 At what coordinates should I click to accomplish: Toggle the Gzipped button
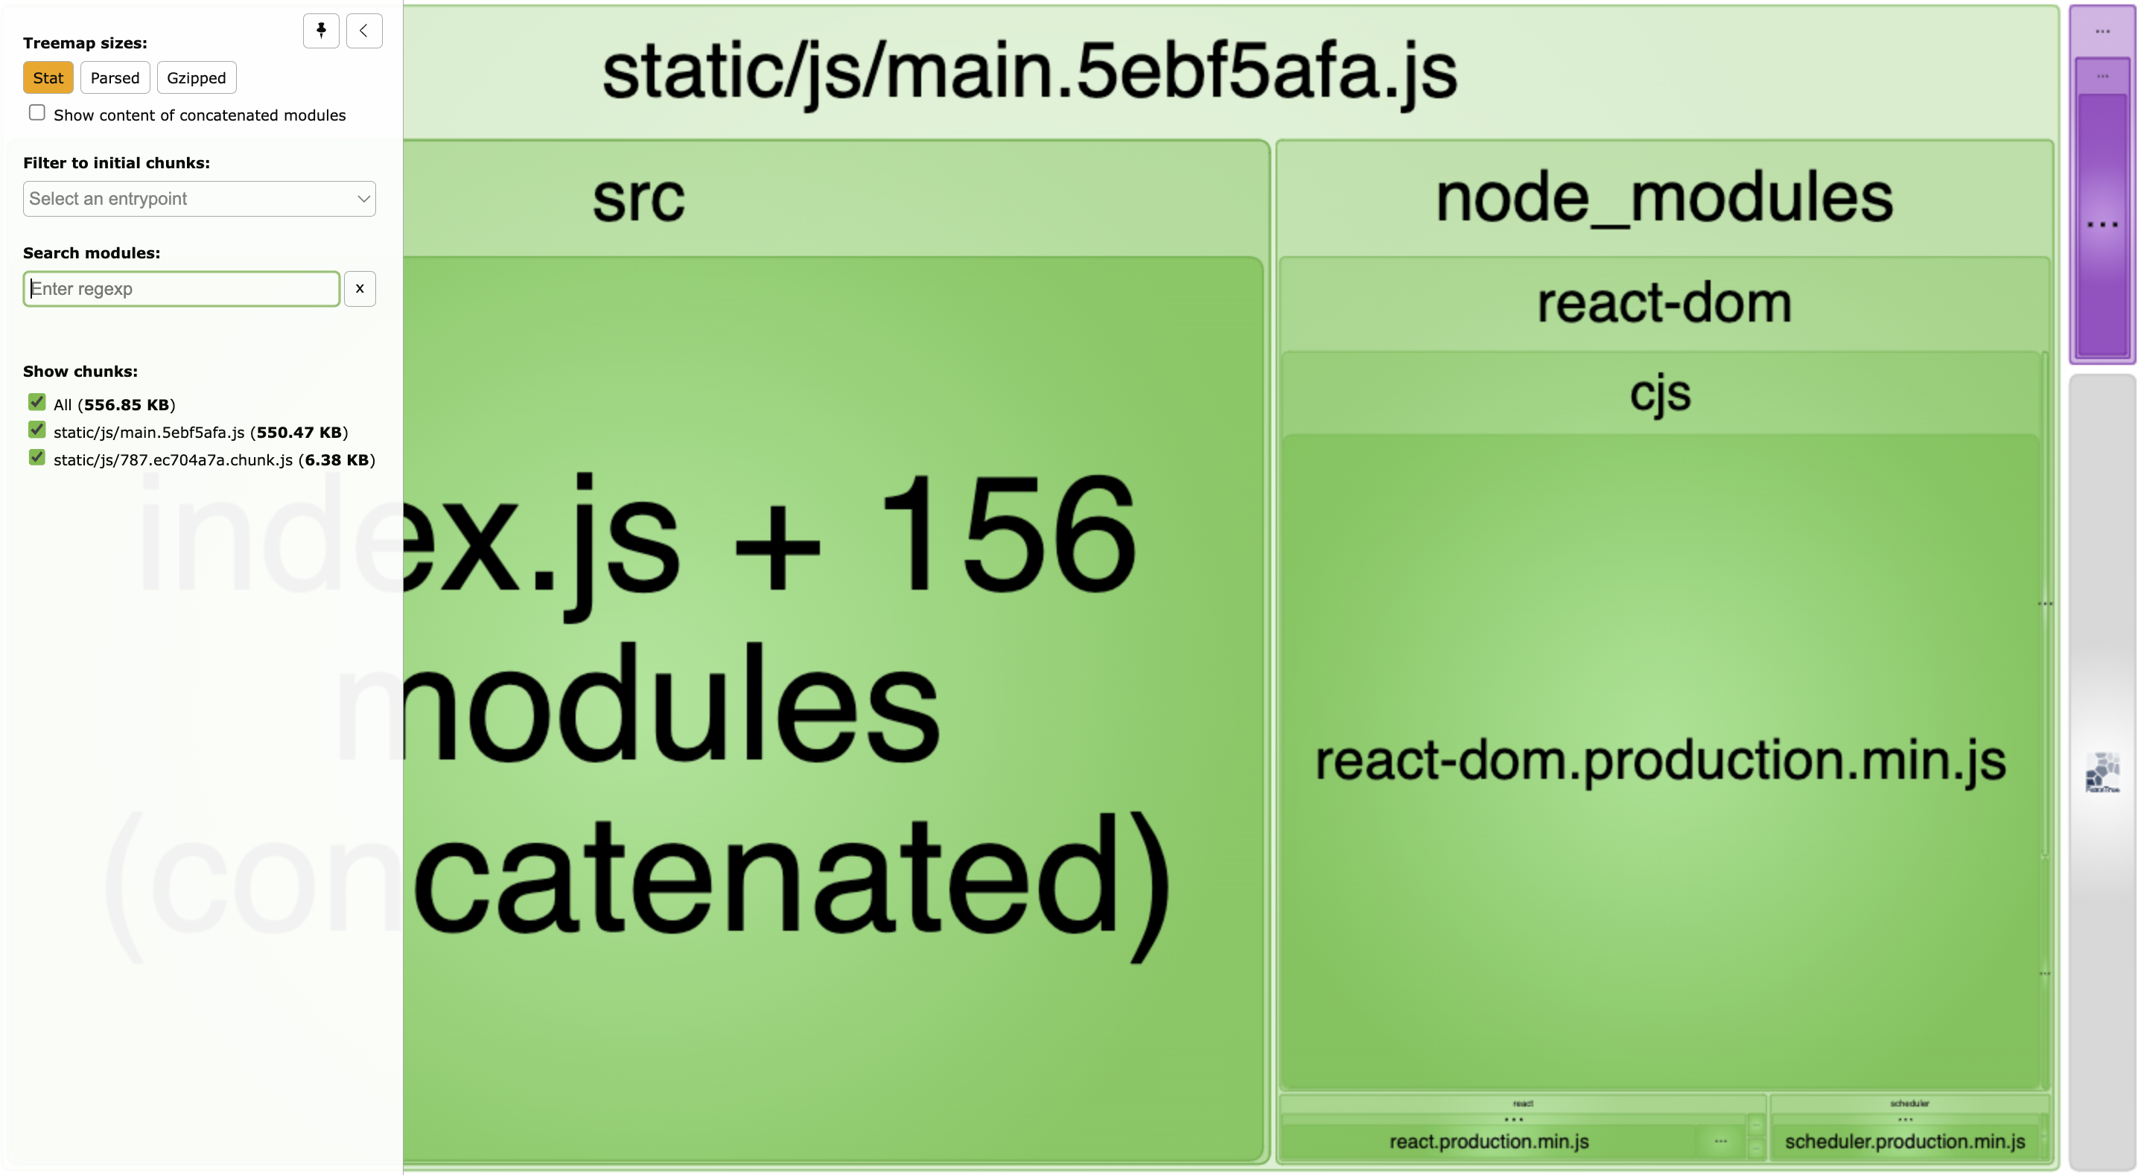pyautogui.click(x=195, y=77)
